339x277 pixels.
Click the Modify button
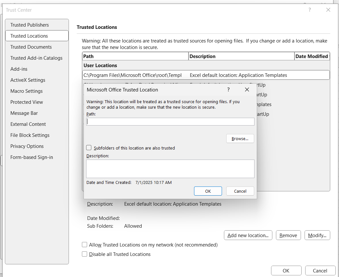click(317, 235)
